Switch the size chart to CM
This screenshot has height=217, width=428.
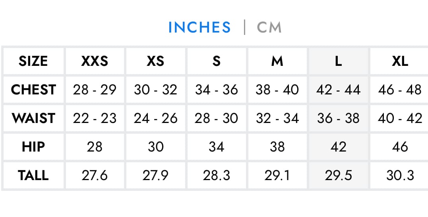click(269, 27)
